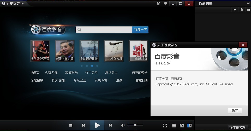
Task: Click the magnifier icon in search box
Action: (x=79, y=30)
